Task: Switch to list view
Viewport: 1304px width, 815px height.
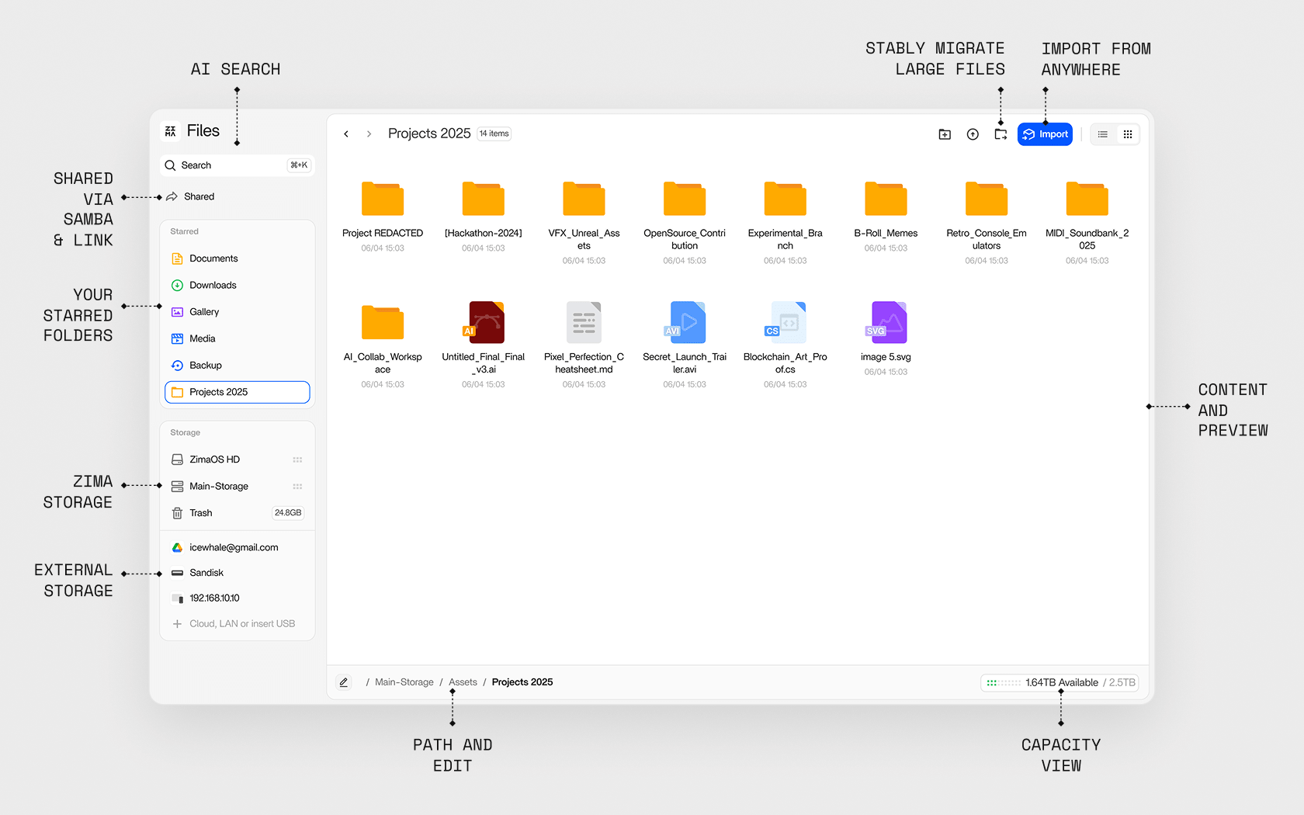Action: coord(1103,134)
